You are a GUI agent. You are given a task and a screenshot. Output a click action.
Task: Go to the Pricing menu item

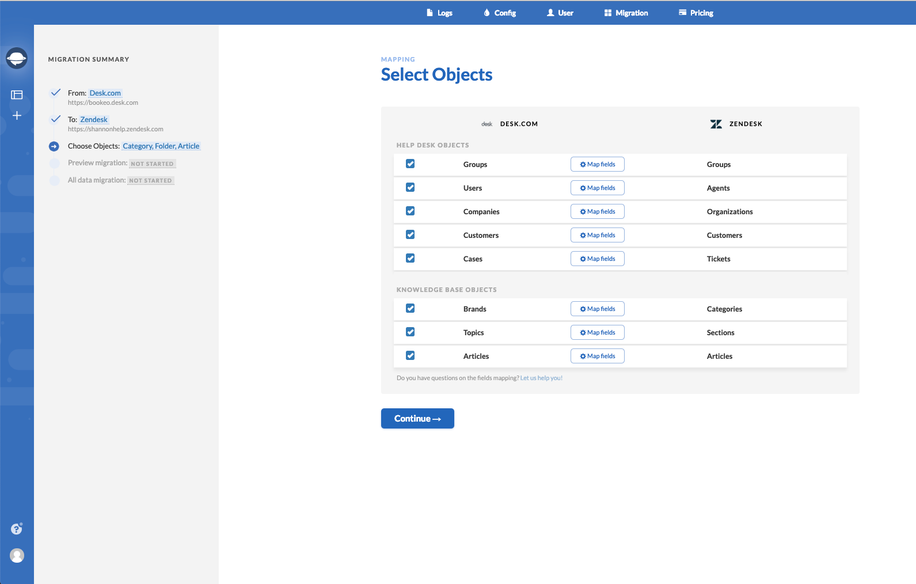pos(696,13)
